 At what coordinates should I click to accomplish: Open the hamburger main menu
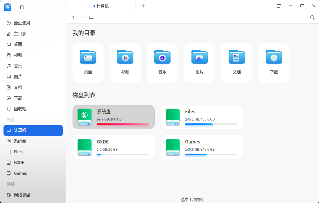pyautogui.click(x=279, y=6)
